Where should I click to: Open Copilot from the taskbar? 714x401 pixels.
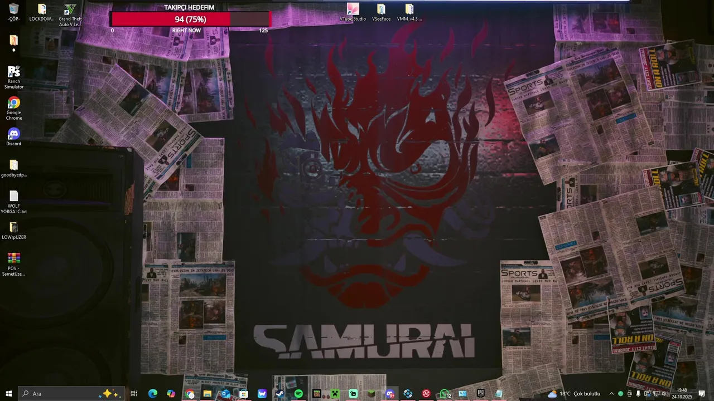pyautogui.click(x=171, y=394)
